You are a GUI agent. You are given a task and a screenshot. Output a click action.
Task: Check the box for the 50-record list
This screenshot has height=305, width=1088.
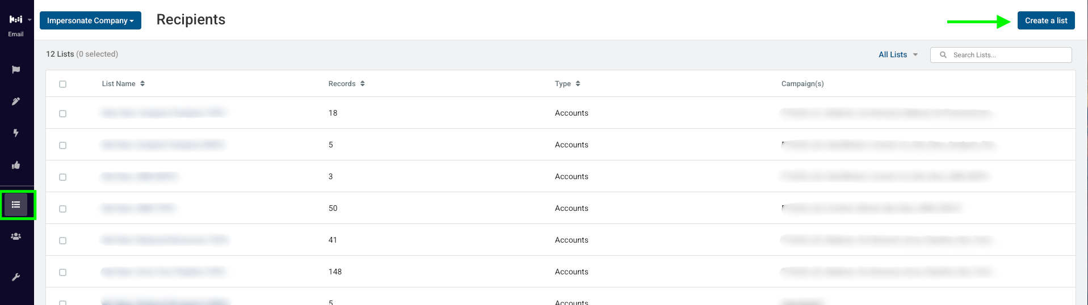tap(63, 209)
